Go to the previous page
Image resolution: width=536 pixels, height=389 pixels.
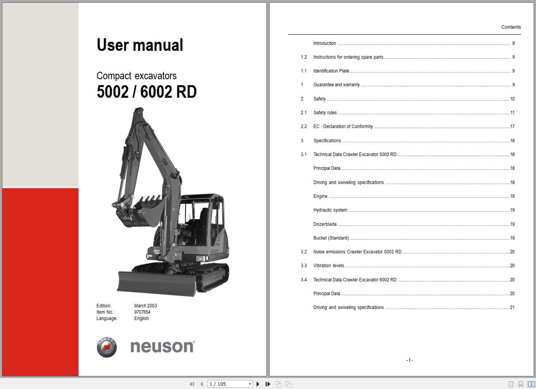[x=201, y=383]
